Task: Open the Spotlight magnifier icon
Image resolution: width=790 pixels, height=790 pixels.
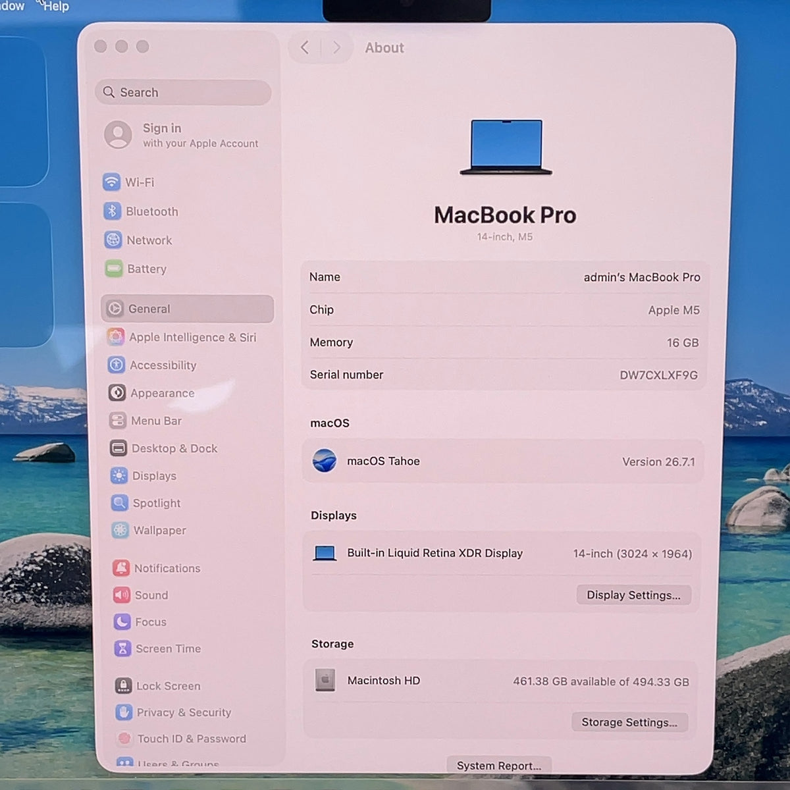Action: point(120,503)
